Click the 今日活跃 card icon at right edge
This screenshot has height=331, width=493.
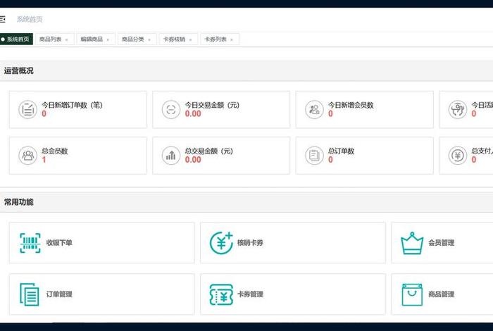[458, 109]
